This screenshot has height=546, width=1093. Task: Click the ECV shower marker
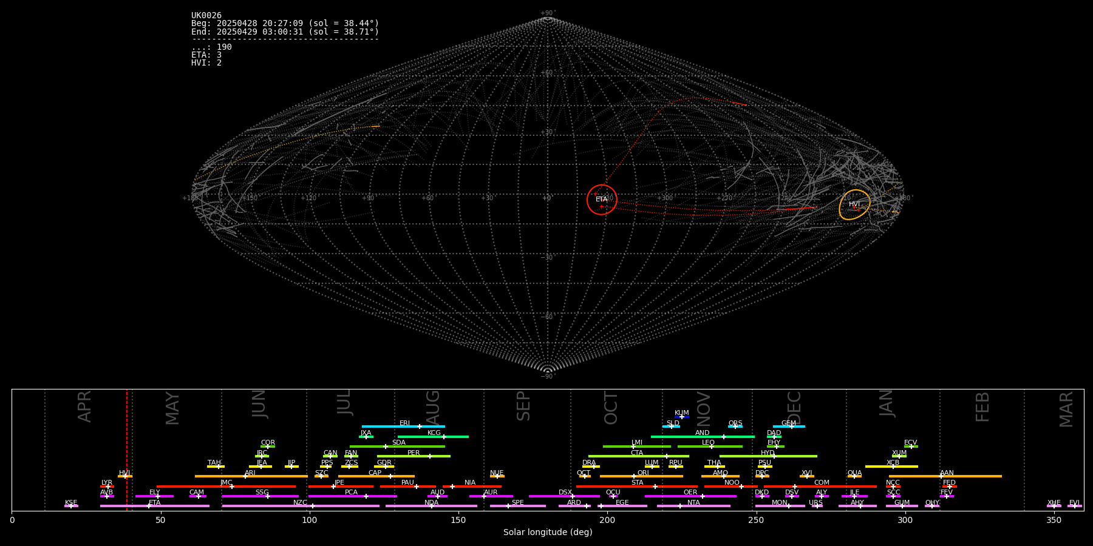[911, 447]
